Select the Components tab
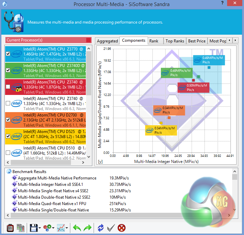Image resolution: width=244 pixels, height=235 pixels. pyautogui.click(x=133, y=40)
